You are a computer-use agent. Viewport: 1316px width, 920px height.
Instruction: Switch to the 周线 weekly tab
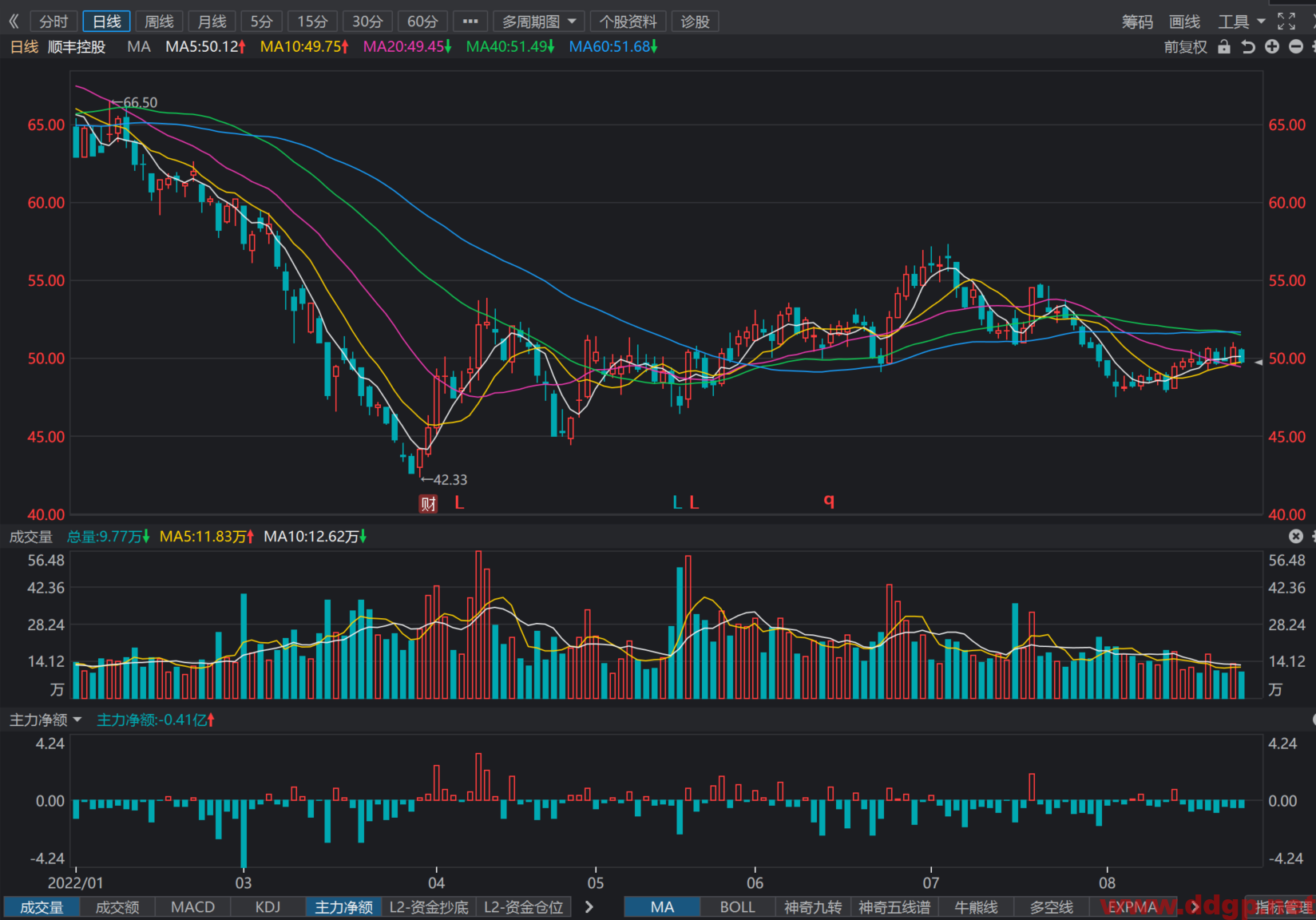(160, 22)
